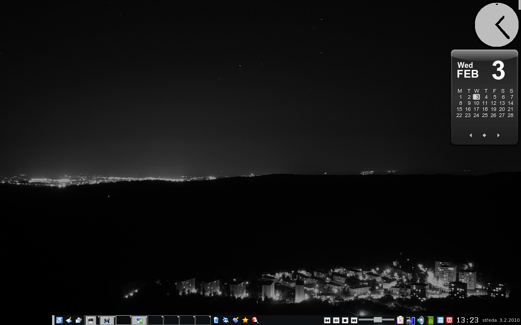Click the large date number 3 in the calendar header

click(498, 70)
